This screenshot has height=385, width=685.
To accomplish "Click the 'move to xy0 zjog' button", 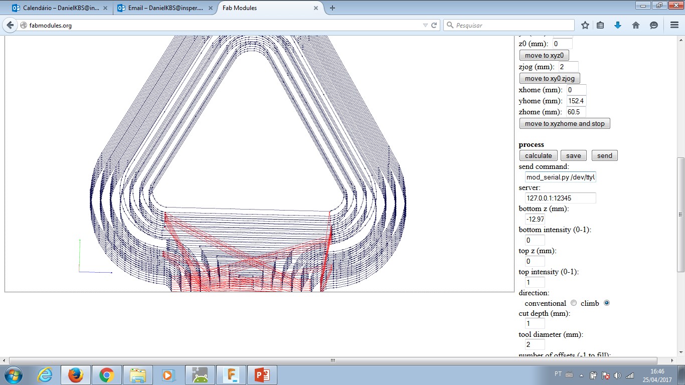I will pyautogui.click(x=550, y=78).
